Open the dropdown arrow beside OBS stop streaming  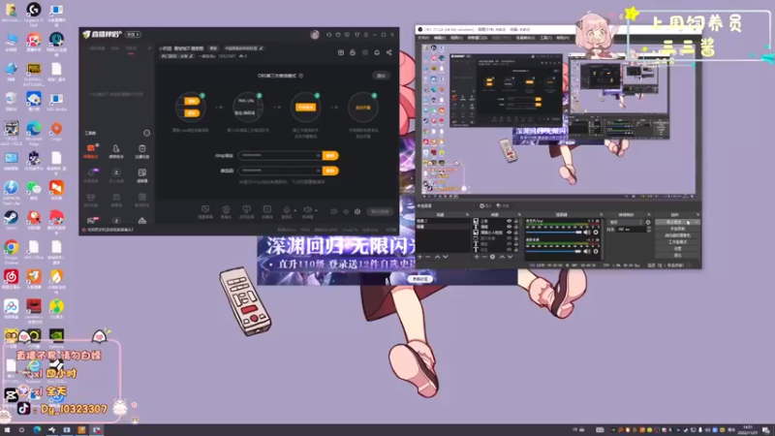696,222
